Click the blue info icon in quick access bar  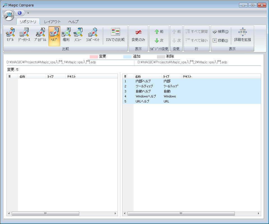(20, 13)
